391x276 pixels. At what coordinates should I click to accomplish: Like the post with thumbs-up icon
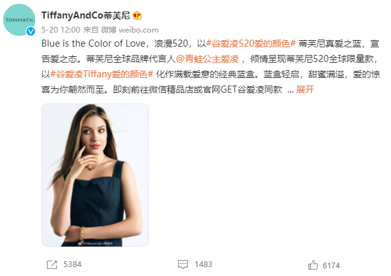coord(313,264)
